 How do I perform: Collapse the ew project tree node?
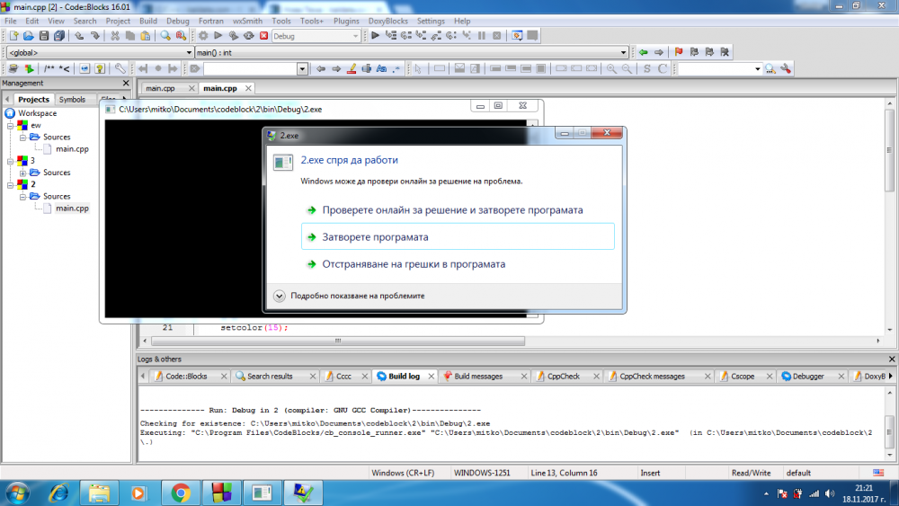coord(10,126)
